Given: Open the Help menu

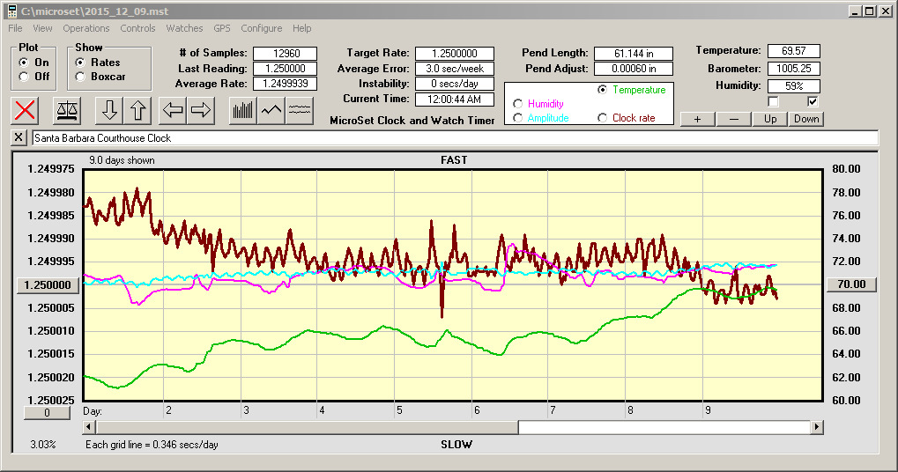Looking at the screenshot, I should pos(301,28).
